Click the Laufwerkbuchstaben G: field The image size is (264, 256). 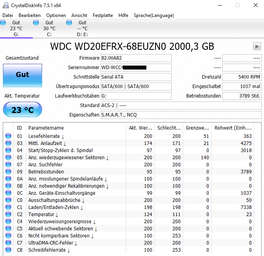coord(136,96)
